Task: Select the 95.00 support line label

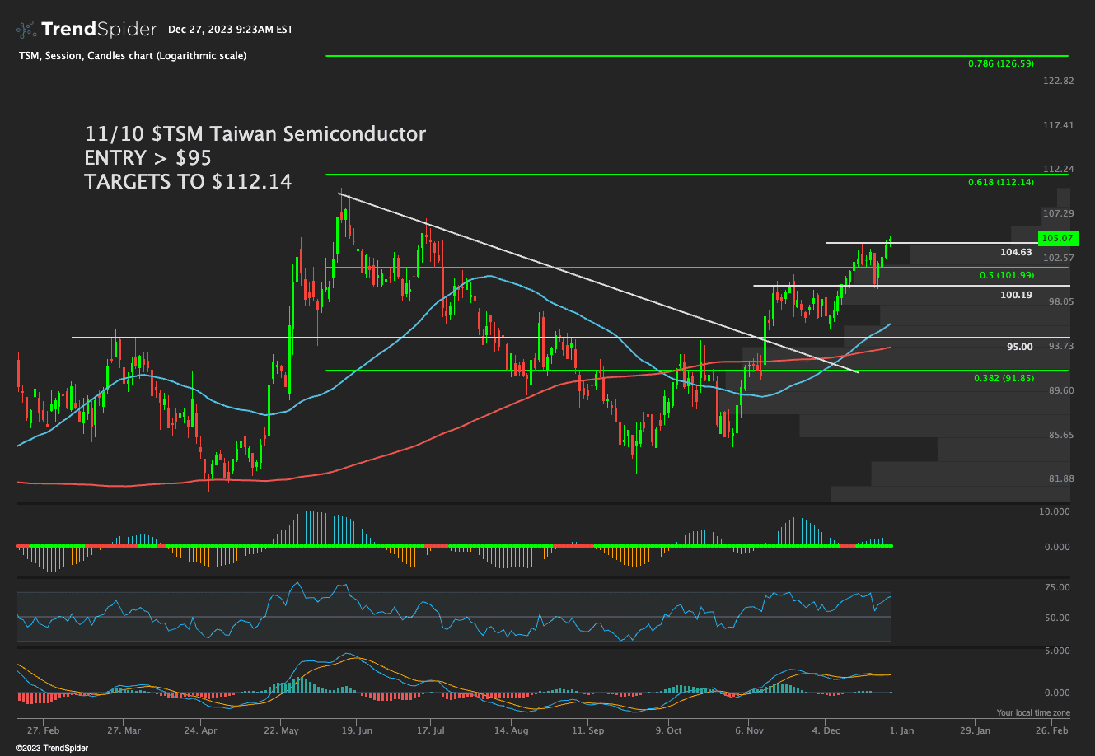Action: pos(1018,347)
